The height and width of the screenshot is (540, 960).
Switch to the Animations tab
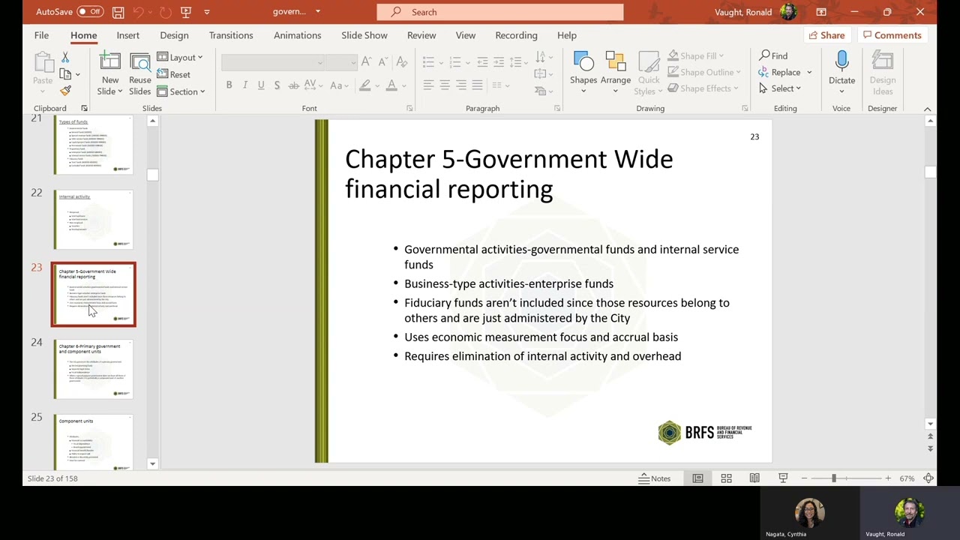click(x=297, y=35)
